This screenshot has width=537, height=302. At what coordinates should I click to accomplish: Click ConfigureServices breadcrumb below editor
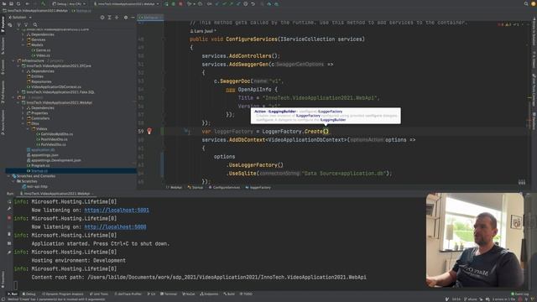(x=225, y=187)
